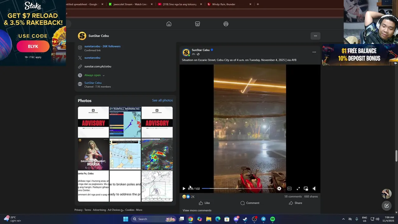Open SunStar Cebu post author name

click(x=201, y=50)
